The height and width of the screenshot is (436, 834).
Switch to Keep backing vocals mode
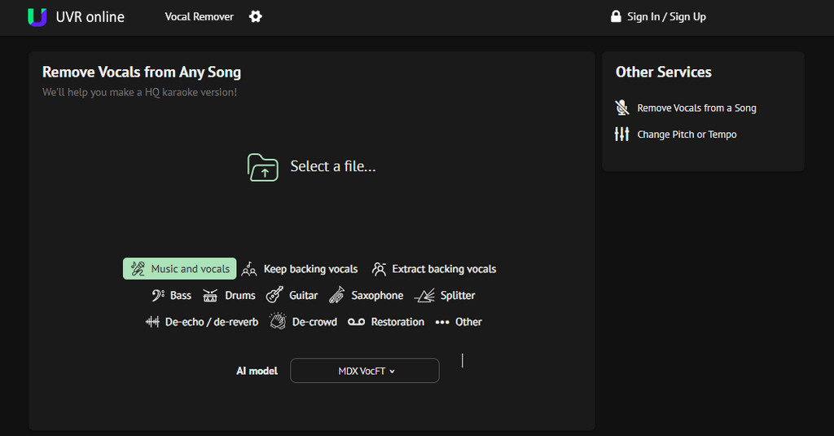pyautogui.click(x=300, y=269)
